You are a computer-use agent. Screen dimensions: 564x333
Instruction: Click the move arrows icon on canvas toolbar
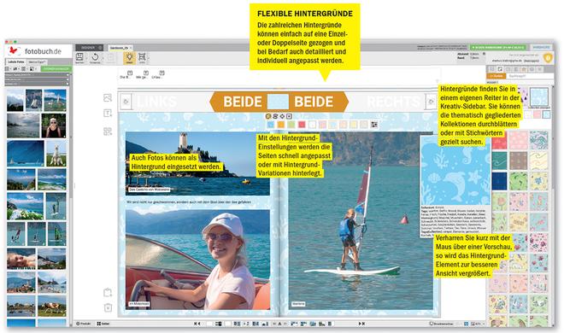[282, 116]
